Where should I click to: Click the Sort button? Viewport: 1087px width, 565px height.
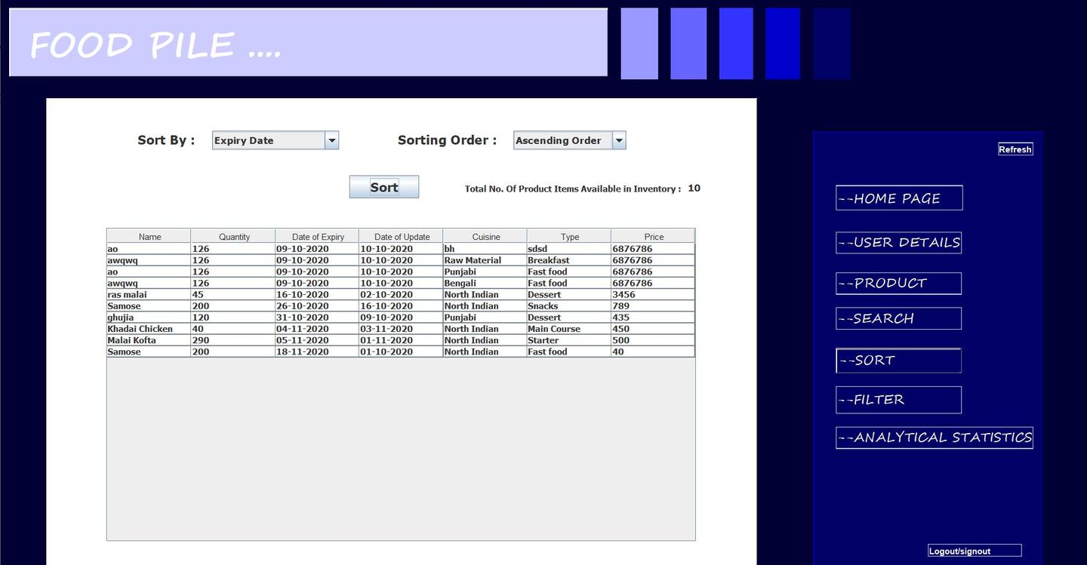383,187
